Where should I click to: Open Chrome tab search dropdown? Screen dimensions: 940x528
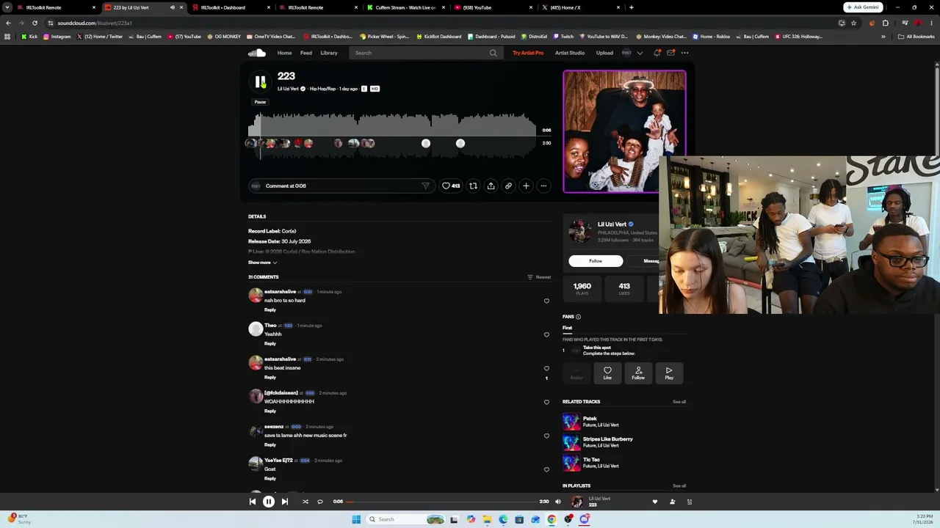click(x=7, y=7)
